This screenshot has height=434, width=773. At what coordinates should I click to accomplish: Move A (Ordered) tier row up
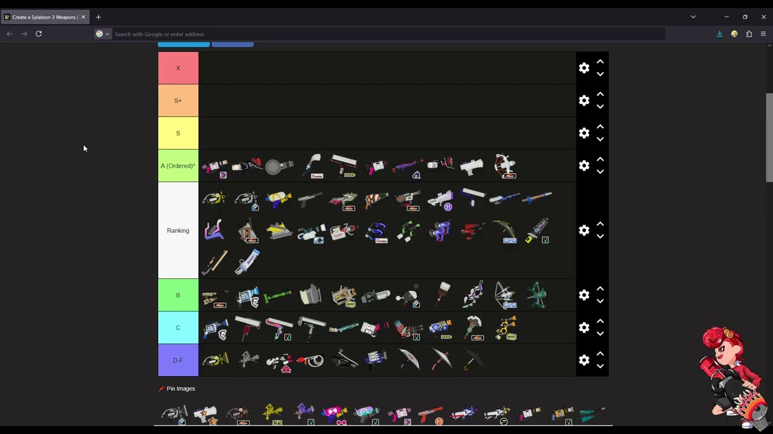pyautogui.click(x=600, y=159)
